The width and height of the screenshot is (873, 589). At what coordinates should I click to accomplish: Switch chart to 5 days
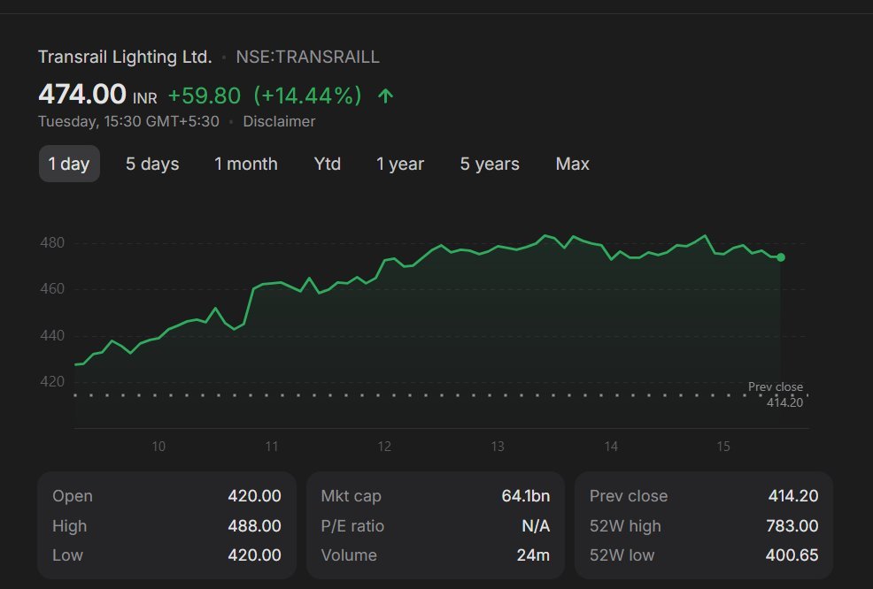[152, 164]
